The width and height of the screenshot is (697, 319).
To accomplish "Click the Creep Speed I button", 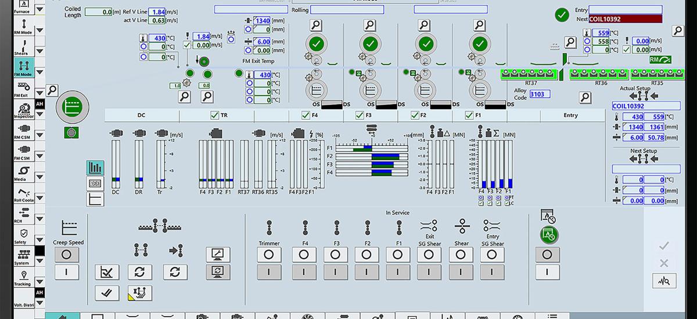I will 66,272.
